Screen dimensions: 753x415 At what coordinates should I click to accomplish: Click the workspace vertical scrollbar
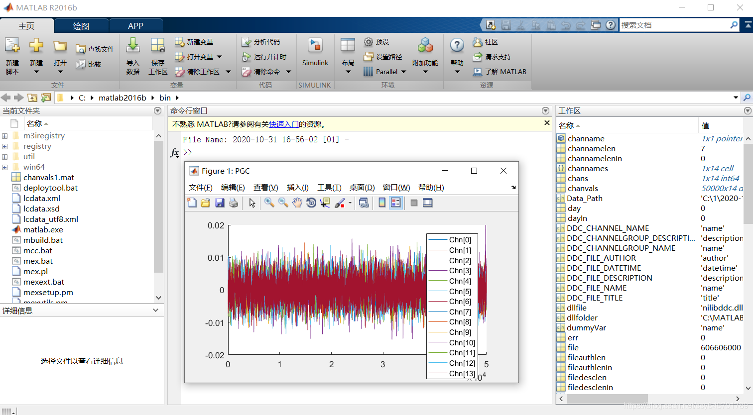point(748,183)
